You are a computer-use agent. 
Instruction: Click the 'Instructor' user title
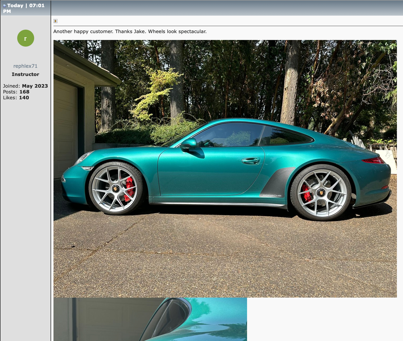25,74
